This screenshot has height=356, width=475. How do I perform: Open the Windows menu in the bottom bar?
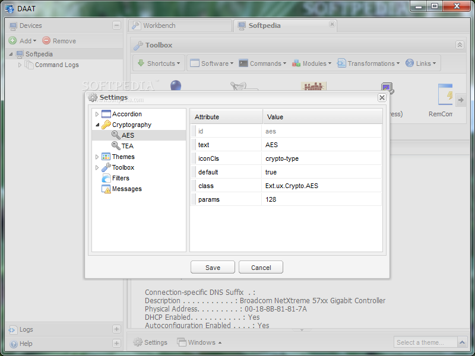[199, 342]
